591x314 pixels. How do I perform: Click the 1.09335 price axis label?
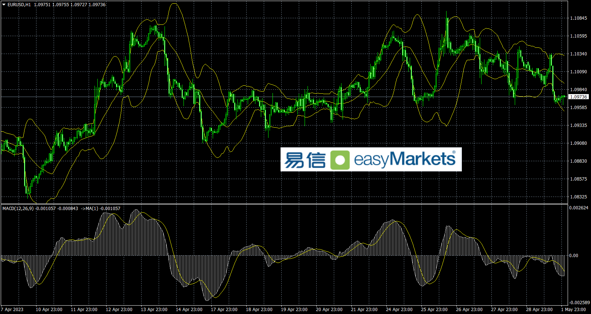click(x=579, y=125)
